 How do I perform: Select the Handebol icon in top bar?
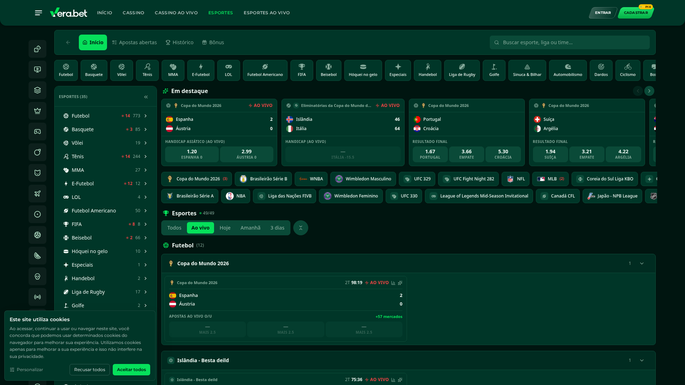pyautogui.click(x=428, y=70)
